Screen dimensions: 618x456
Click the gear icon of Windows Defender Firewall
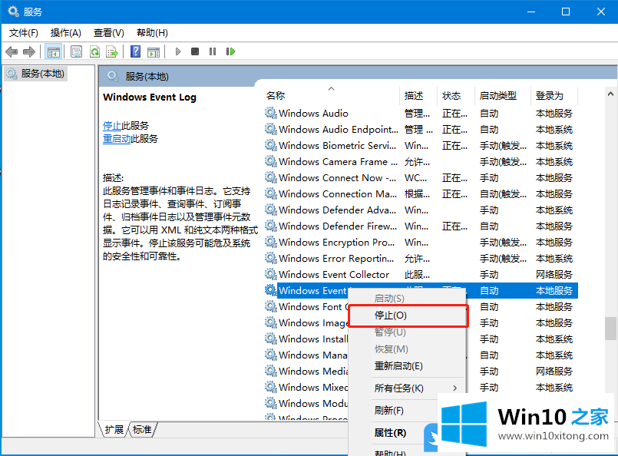pyautogui.click(x=270, y=226)
